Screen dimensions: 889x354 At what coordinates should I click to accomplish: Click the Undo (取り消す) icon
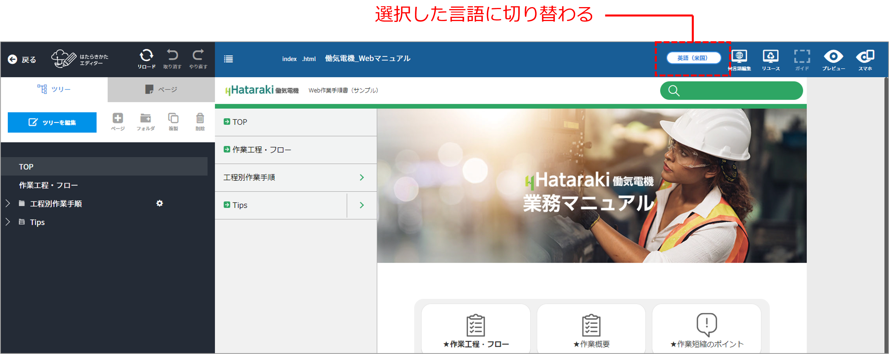point(172,56)
